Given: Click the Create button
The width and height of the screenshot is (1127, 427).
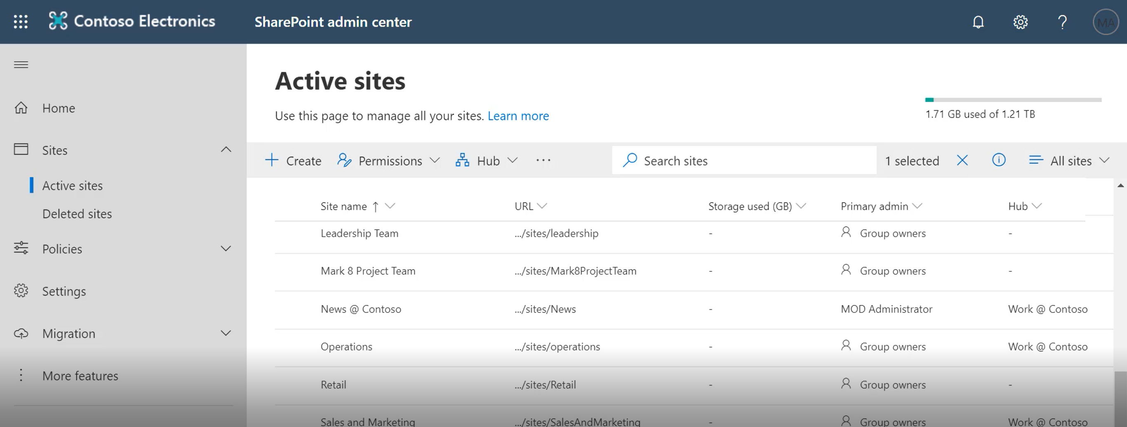Looking at the screenshot, I should tap(293, 161).
